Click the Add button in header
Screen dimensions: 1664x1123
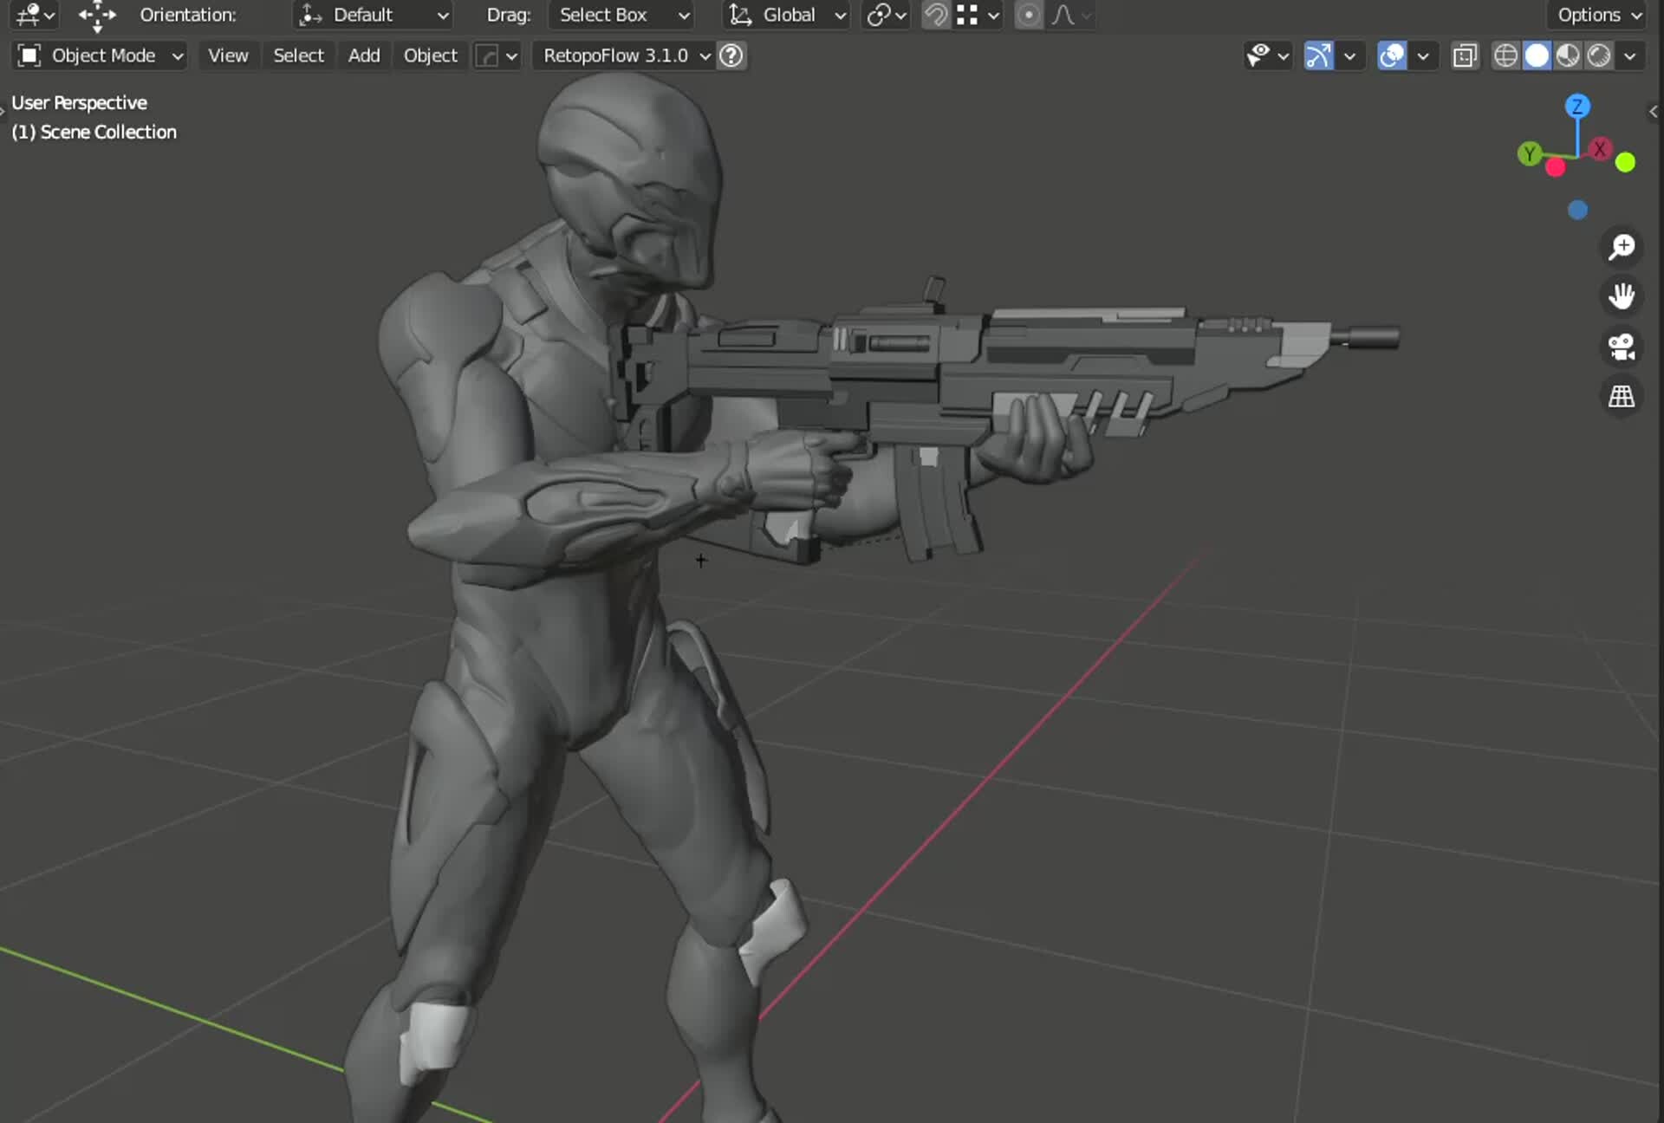pyautogui.click(x=363, y=55)
